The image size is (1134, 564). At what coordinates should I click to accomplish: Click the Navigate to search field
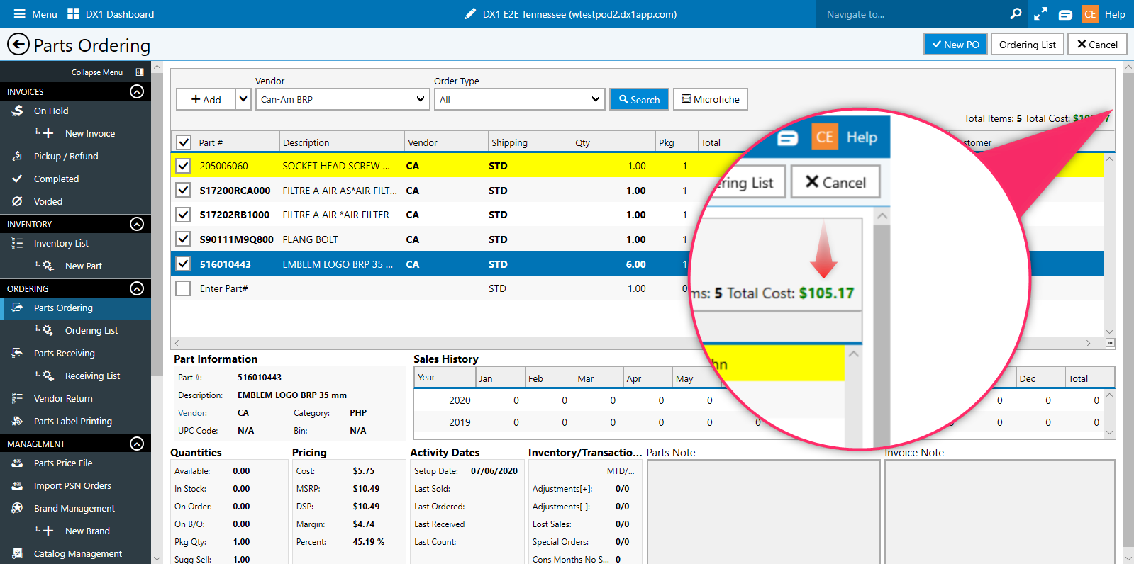[x=911, y=14]
